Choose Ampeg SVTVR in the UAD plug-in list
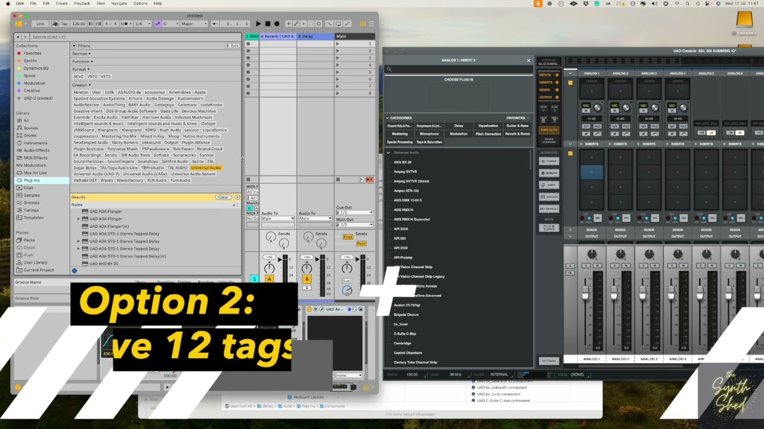The width and height of the screenshot is (764, 429). click(x=405, y=172)
